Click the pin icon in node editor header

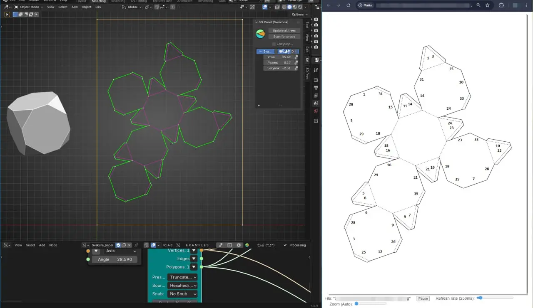point(136,245)
